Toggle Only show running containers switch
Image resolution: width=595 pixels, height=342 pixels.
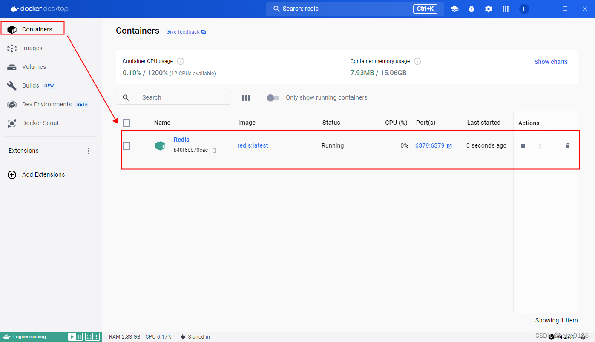pyautogui.click(x=273, y=98)
